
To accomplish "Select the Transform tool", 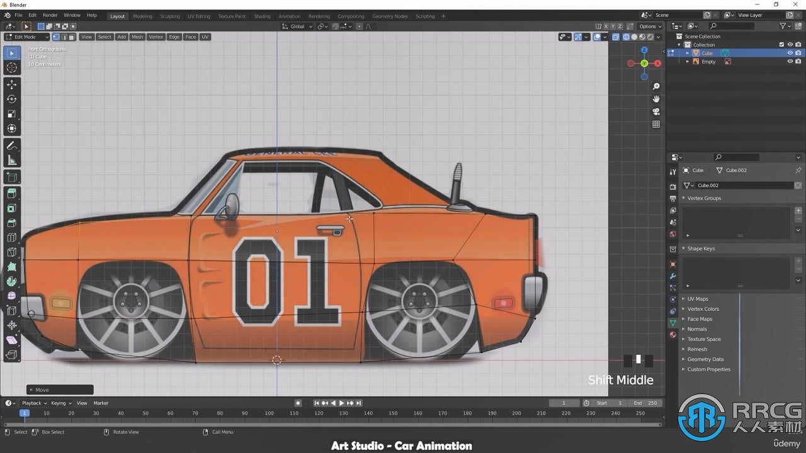I will tap(11, 128).
